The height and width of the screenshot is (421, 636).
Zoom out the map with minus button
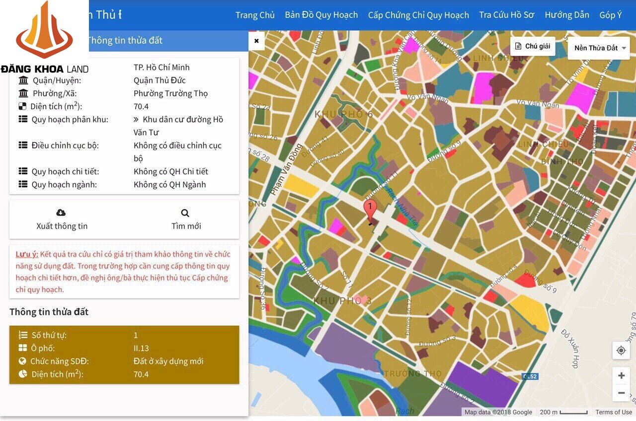621,393
